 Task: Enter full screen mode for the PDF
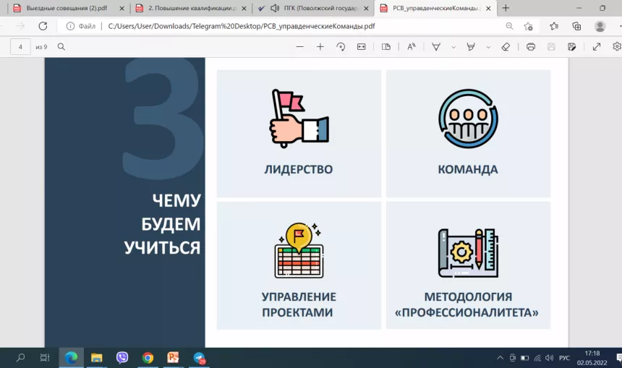597,47
